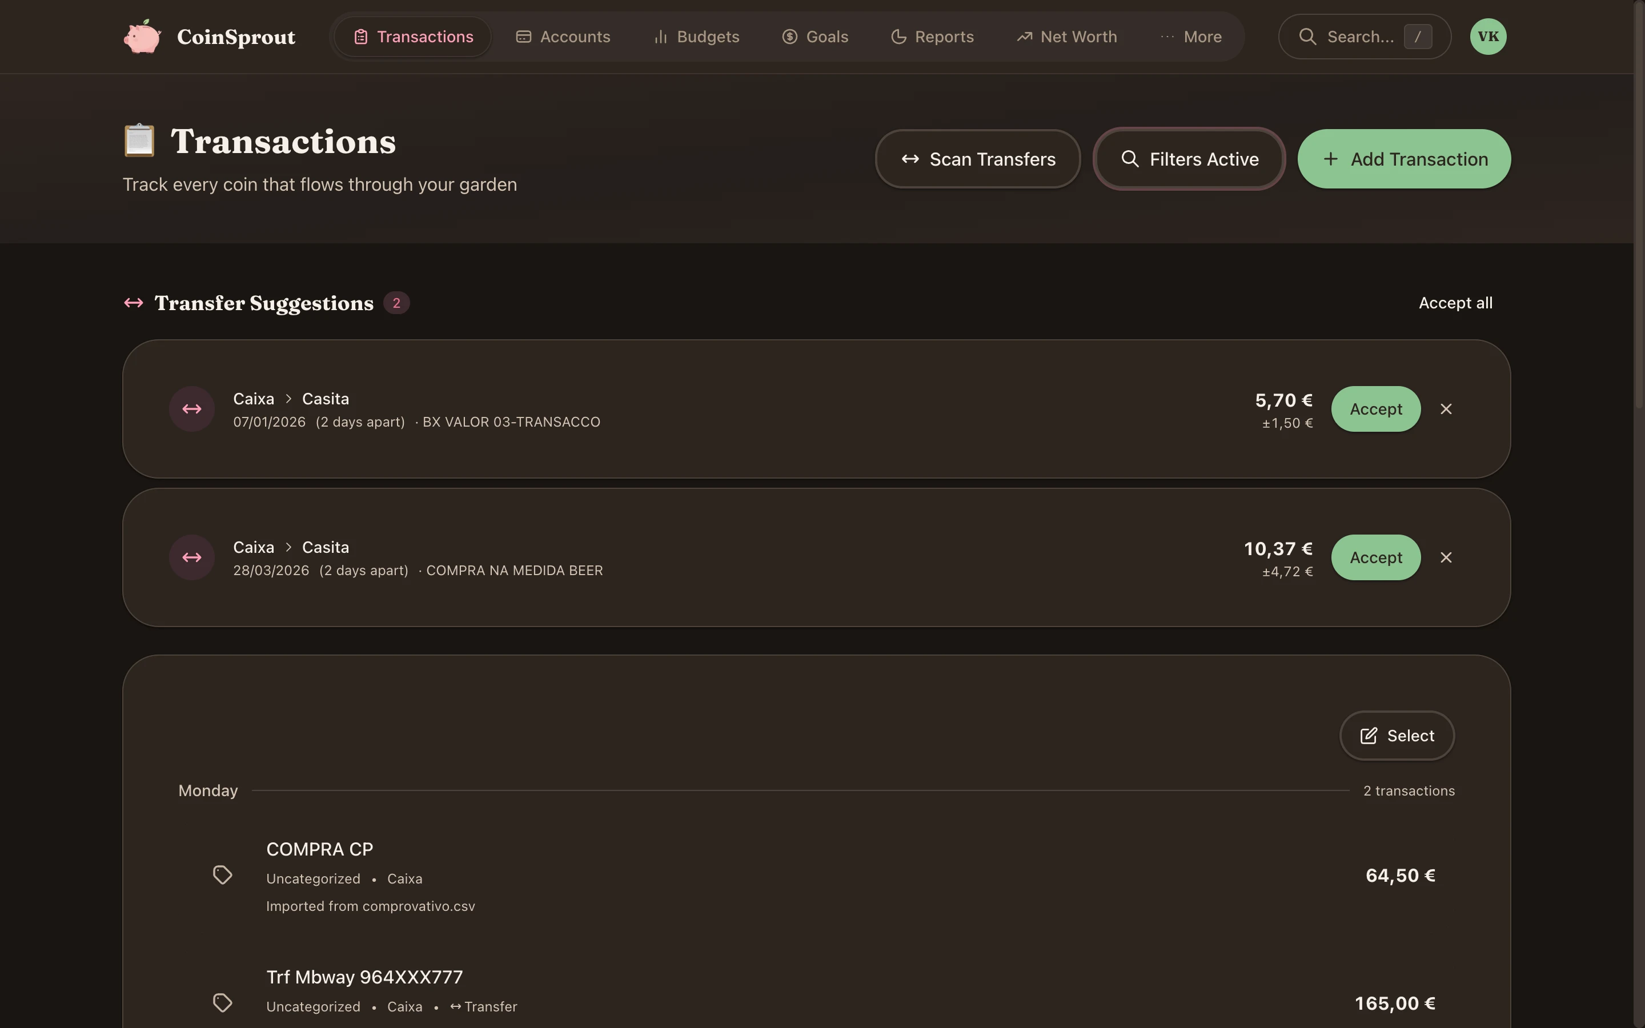Open the VK profile avatar
This screenshot has height=1028, width=1645.
[x=1488, y=36]
